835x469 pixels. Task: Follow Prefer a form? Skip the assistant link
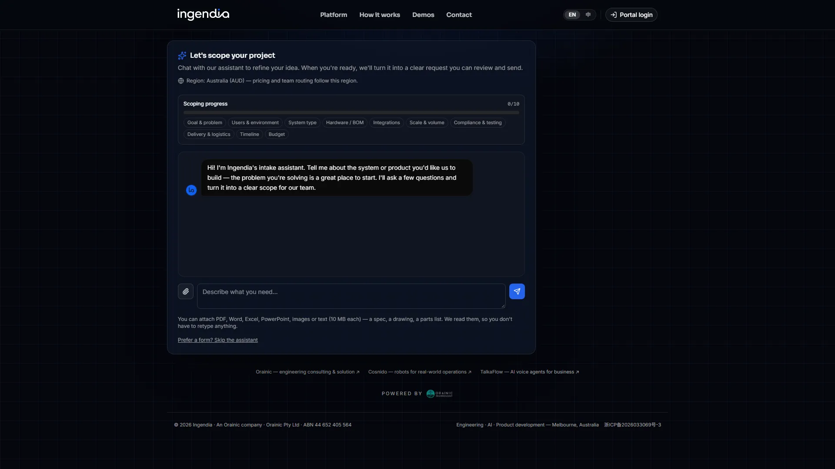[218, 340]
